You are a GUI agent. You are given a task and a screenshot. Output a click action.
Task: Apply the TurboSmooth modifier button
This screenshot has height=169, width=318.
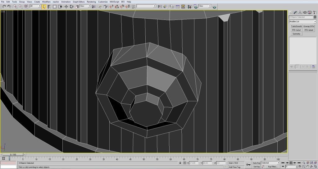[x=296, y=26]
